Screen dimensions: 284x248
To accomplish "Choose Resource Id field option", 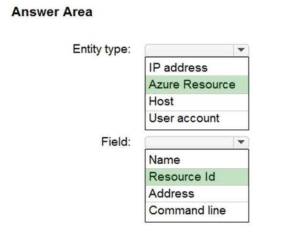I will 197,177.
